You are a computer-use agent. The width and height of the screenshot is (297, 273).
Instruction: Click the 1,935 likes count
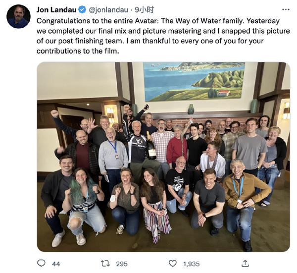[x=191, y=264]
